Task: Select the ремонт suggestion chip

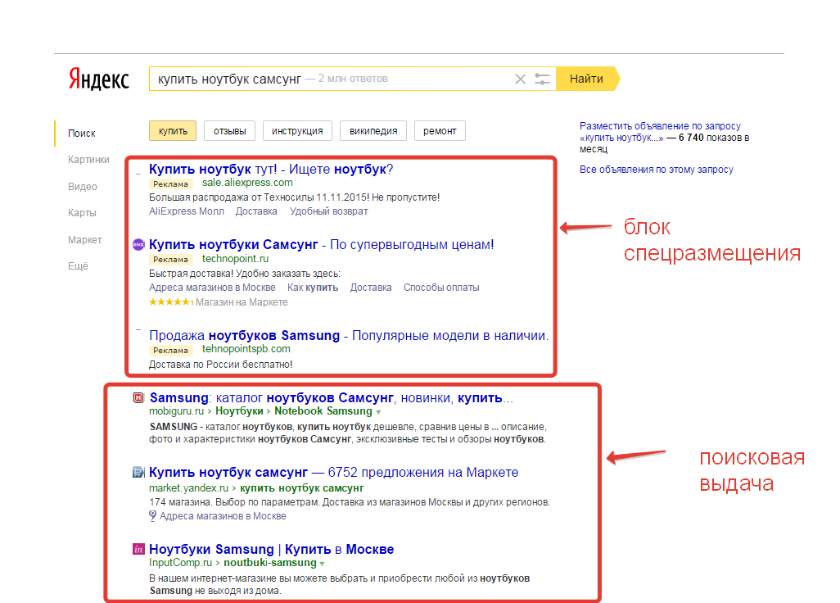Action: [440, 131]
